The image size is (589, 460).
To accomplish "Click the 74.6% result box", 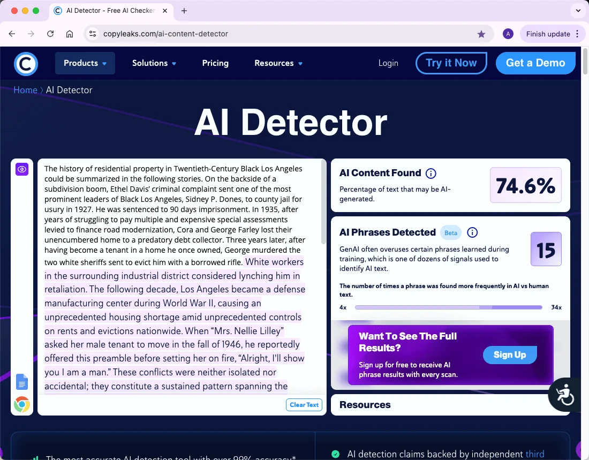I will (525, 185).
